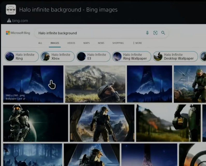206x166 pixels.
Task: Open the external link icon beside Wallpaper Cave
Action: [24, 99]
